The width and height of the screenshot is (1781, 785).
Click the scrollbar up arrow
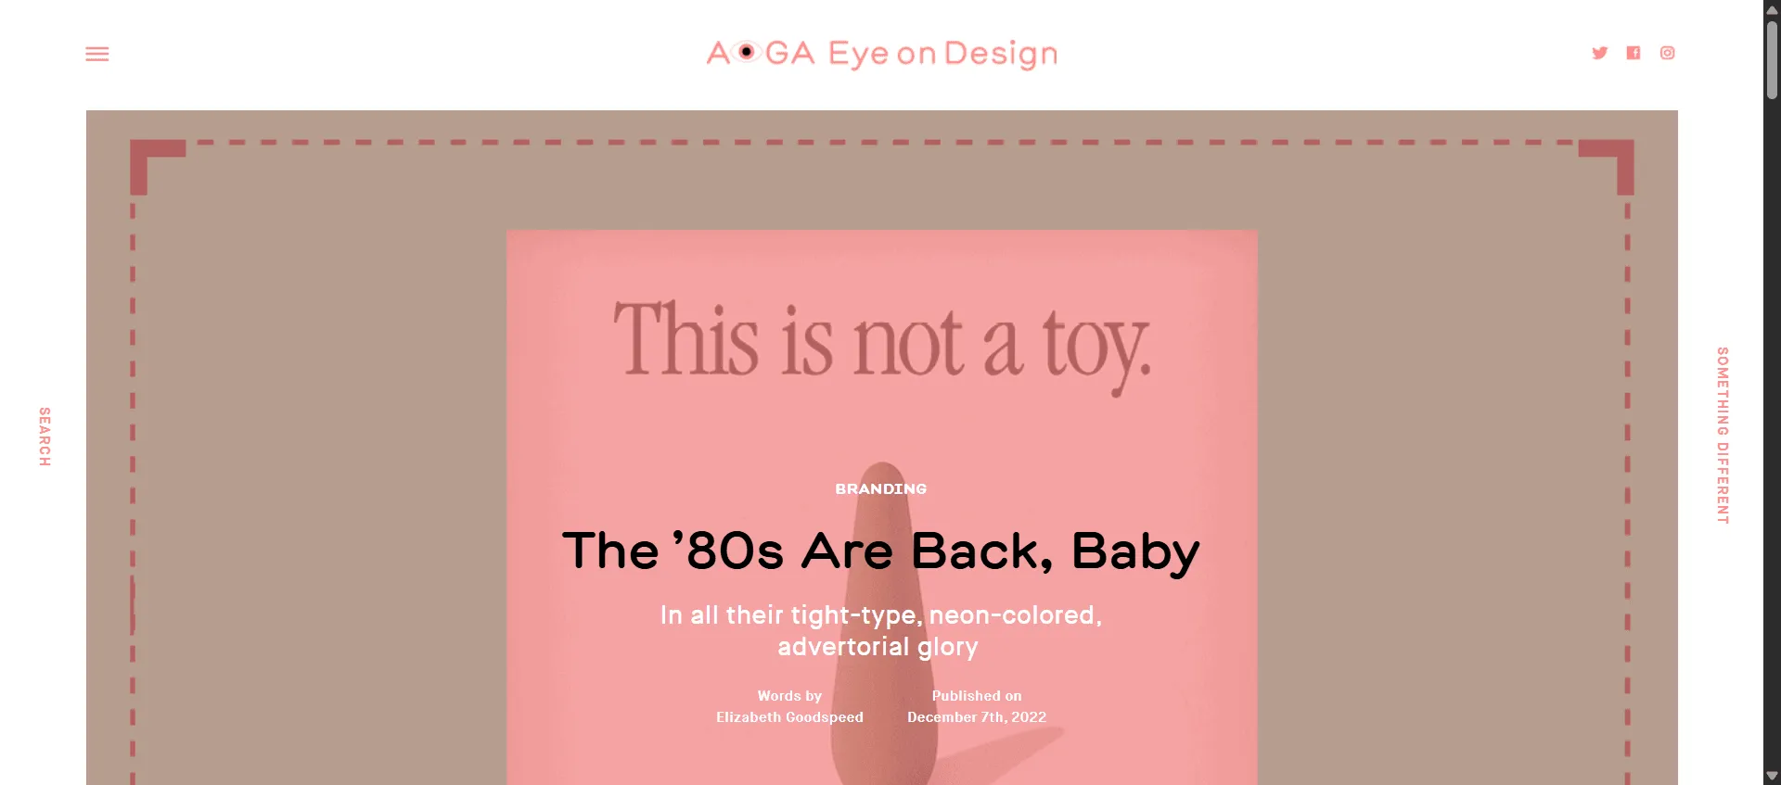coord(1772,9)
